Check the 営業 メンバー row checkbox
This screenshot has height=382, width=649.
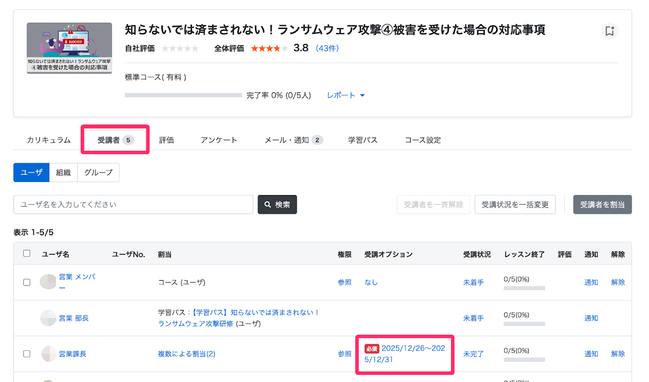(x=27, y=282)
